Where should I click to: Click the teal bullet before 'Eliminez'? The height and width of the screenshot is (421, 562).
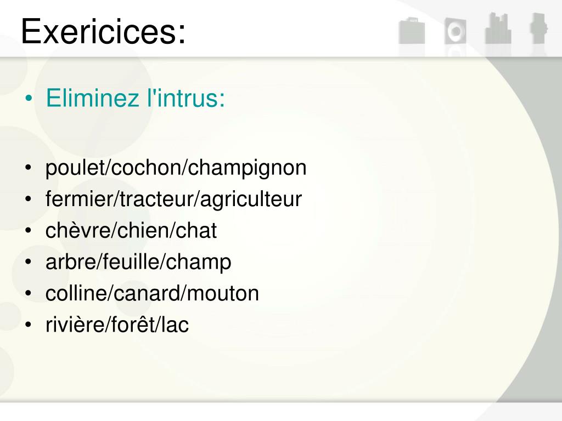[x=29, y=98]
